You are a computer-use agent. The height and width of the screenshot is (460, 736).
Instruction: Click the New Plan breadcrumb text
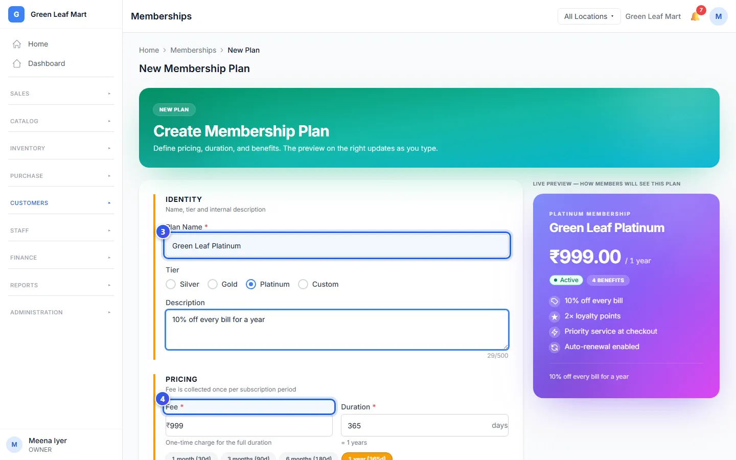pyautogui.click(x=244, y=50)
